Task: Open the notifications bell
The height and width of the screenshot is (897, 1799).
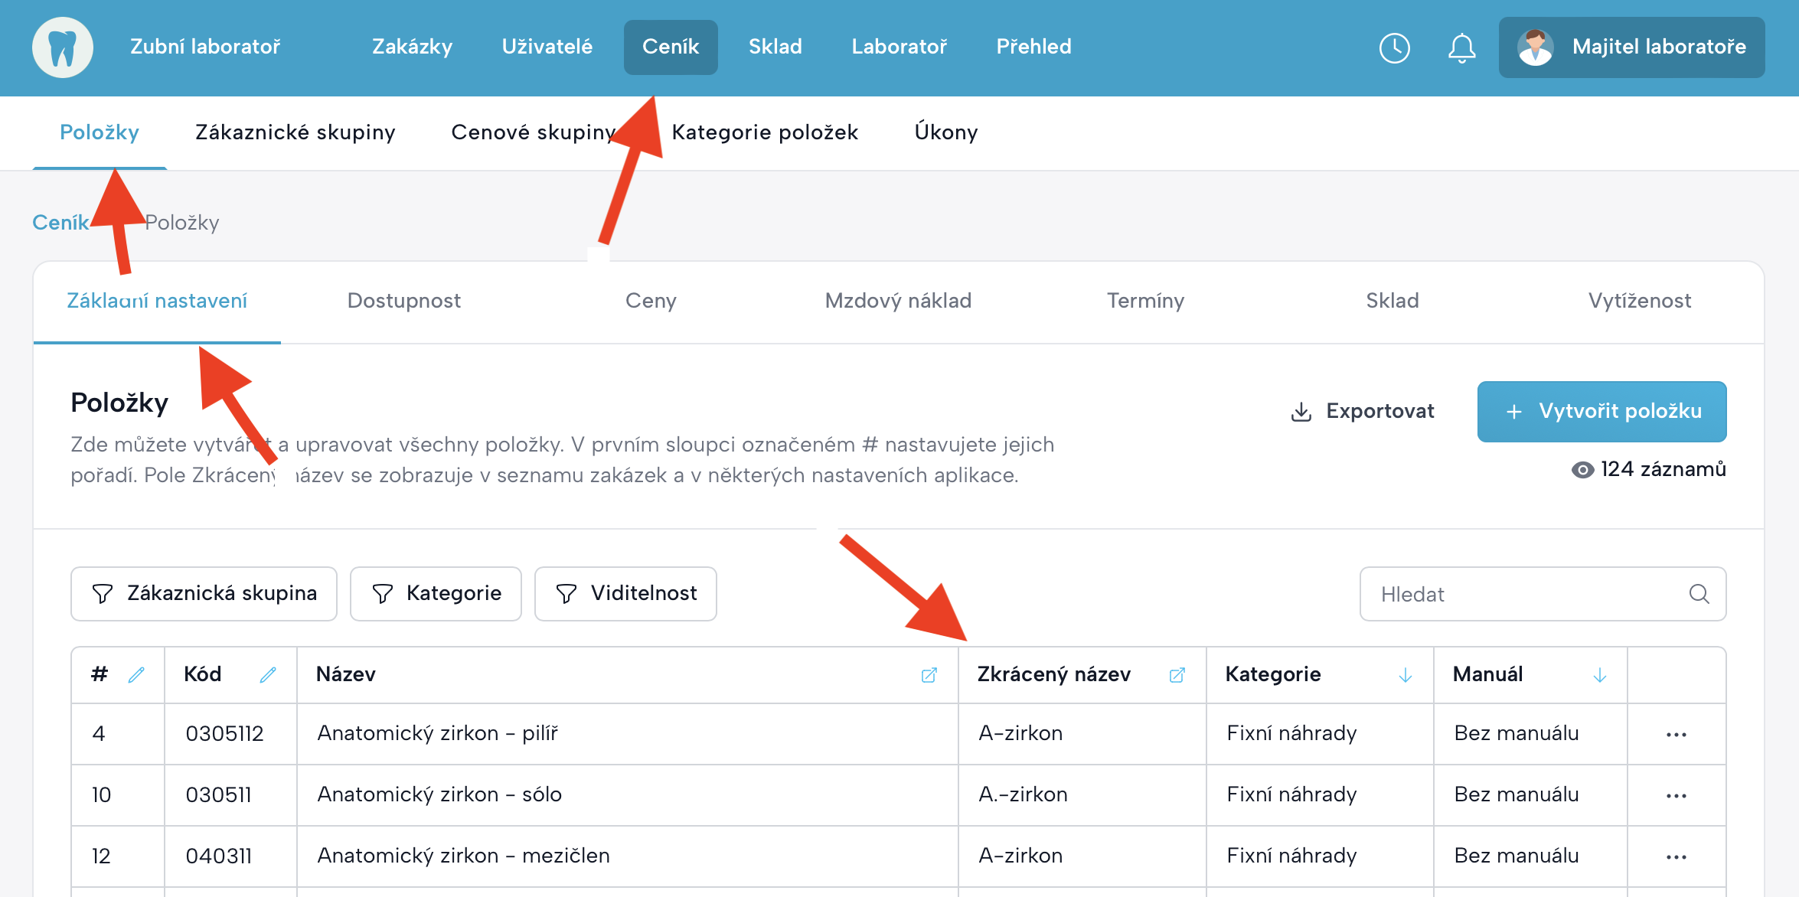Action: [x=1461, y=47]
